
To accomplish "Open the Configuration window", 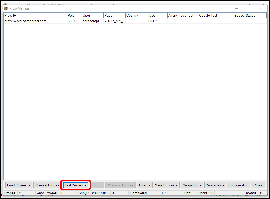I will pos(238,185).
